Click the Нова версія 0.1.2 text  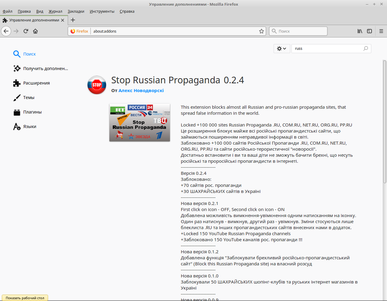pyautogui.click(x=200, y=252)
